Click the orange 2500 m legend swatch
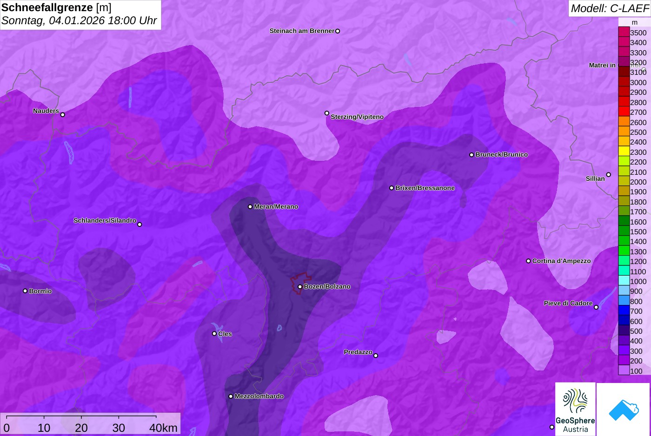 [x=624, y=132]
